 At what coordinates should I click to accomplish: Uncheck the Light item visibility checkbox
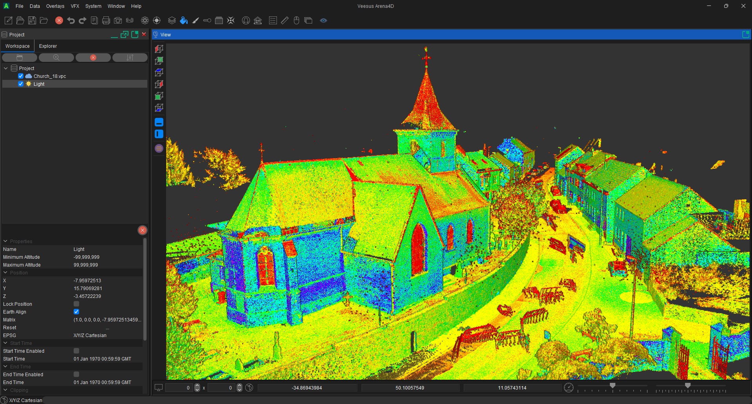(x=21, y=84)
